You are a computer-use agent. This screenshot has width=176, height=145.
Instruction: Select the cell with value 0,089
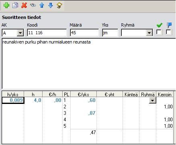point(13,100)
